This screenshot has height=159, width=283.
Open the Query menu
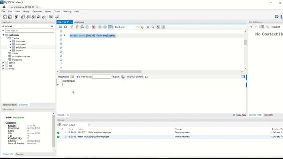click(x=26, y=11)
